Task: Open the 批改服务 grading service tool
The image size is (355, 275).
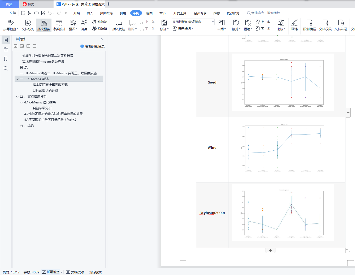Action: click(x=44, y=25)
